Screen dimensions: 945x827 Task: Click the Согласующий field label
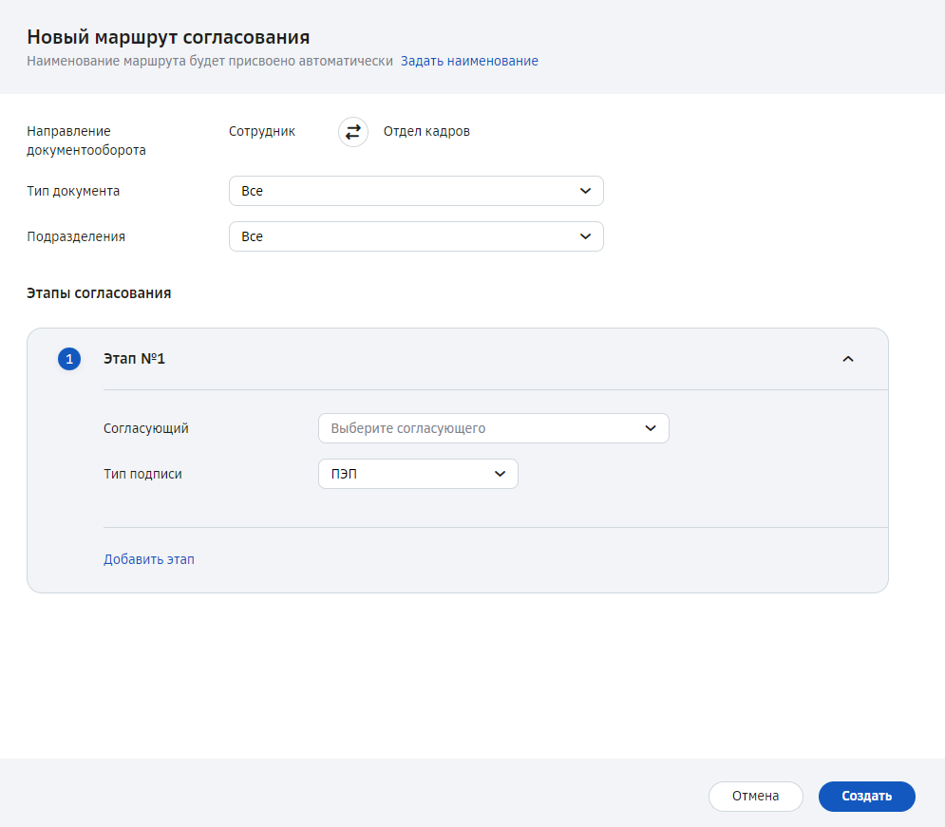[146, 428]
